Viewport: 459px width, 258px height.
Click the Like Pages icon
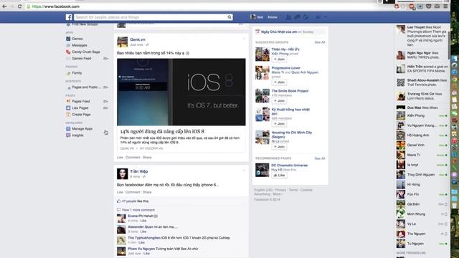tap(68, 108)
